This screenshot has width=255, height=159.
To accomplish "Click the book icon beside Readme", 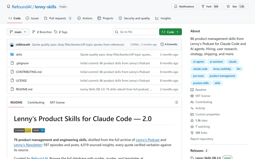I will click(192, 90).
